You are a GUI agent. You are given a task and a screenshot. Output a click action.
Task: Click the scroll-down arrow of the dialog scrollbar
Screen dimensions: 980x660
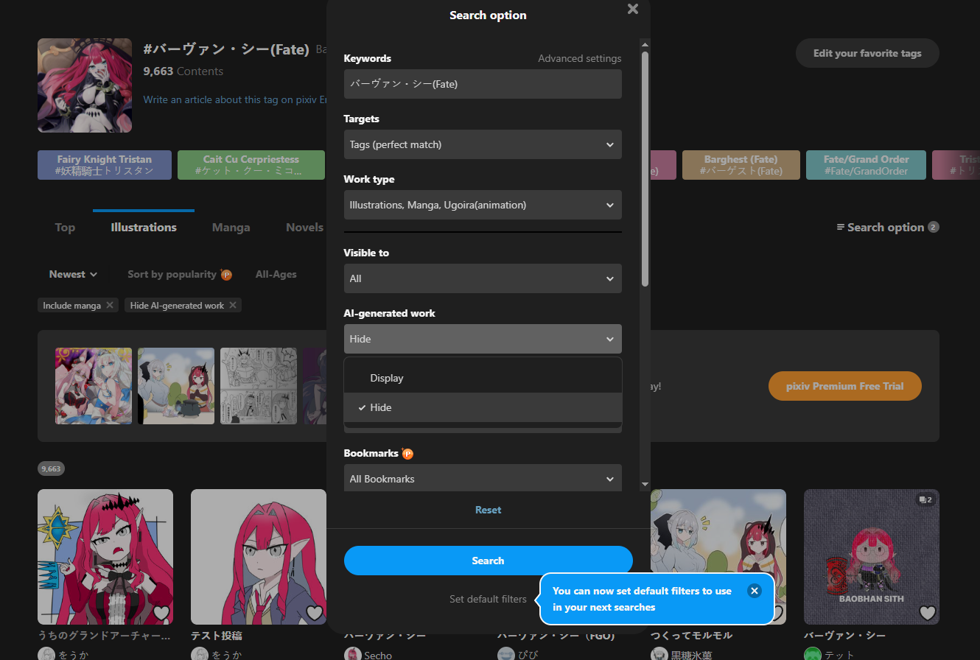click(x=645, y=485)
